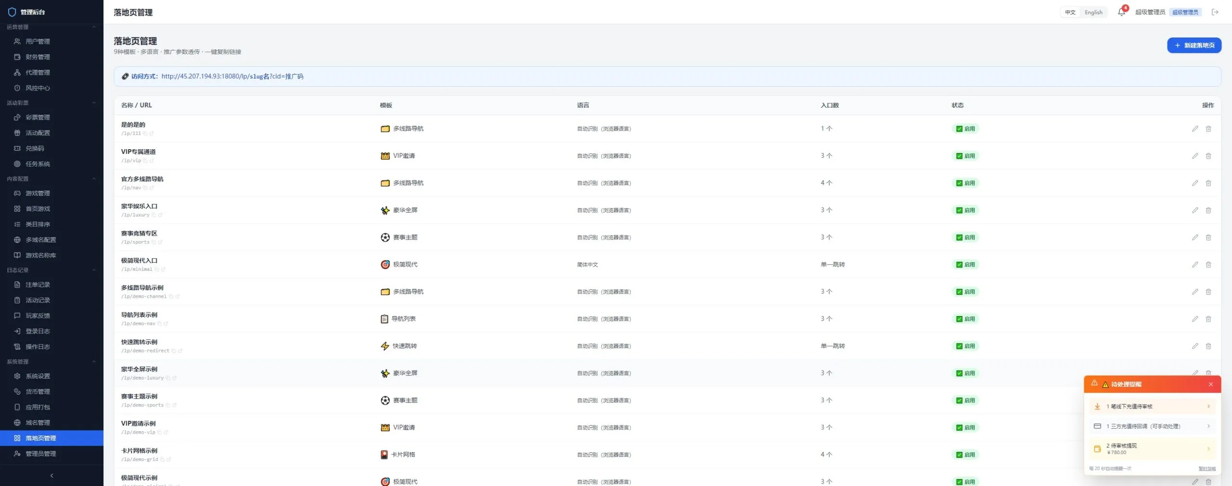Edit the 多线路导航示例 row with the pencil icon
The height and width of the screenshot is (486, 1232).
click(1195, 292)
